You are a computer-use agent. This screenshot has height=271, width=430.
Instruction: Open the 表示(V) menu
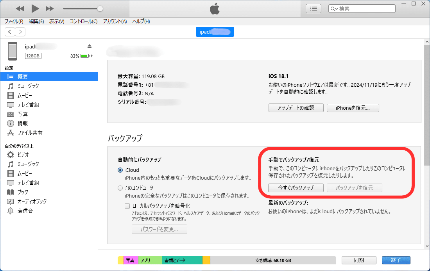(x=57, y=21)
